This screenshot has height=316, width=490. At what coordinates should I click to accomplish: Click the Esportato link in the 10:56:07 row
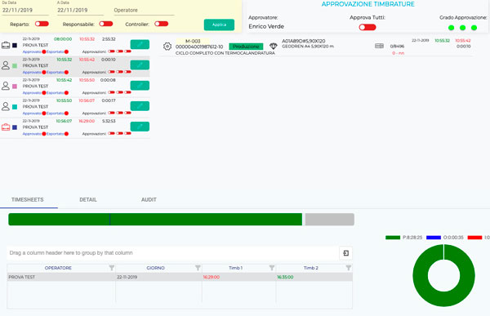(x=55, y=134)
